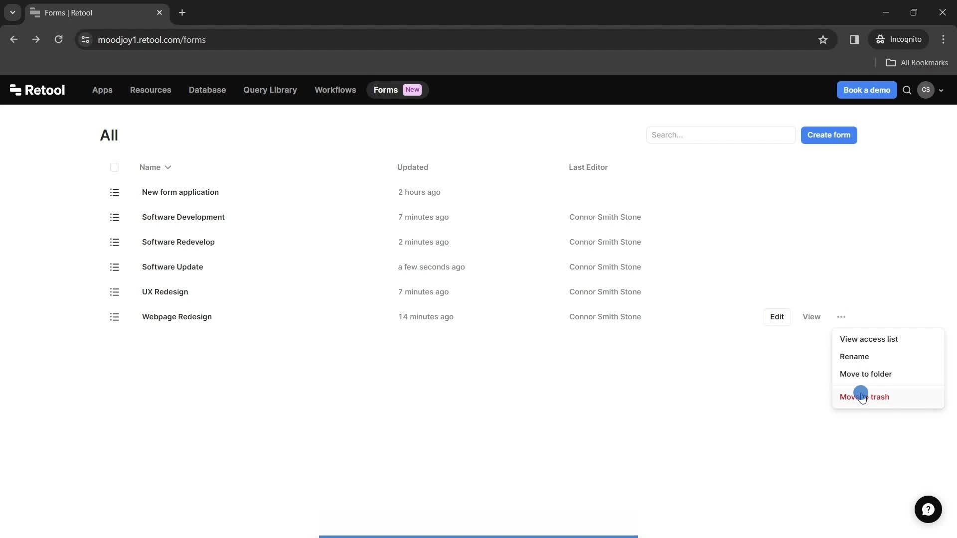957x538 pixels.
Task: Click the search magnifier icon in top nav
Action: click(x=907, y=89)
